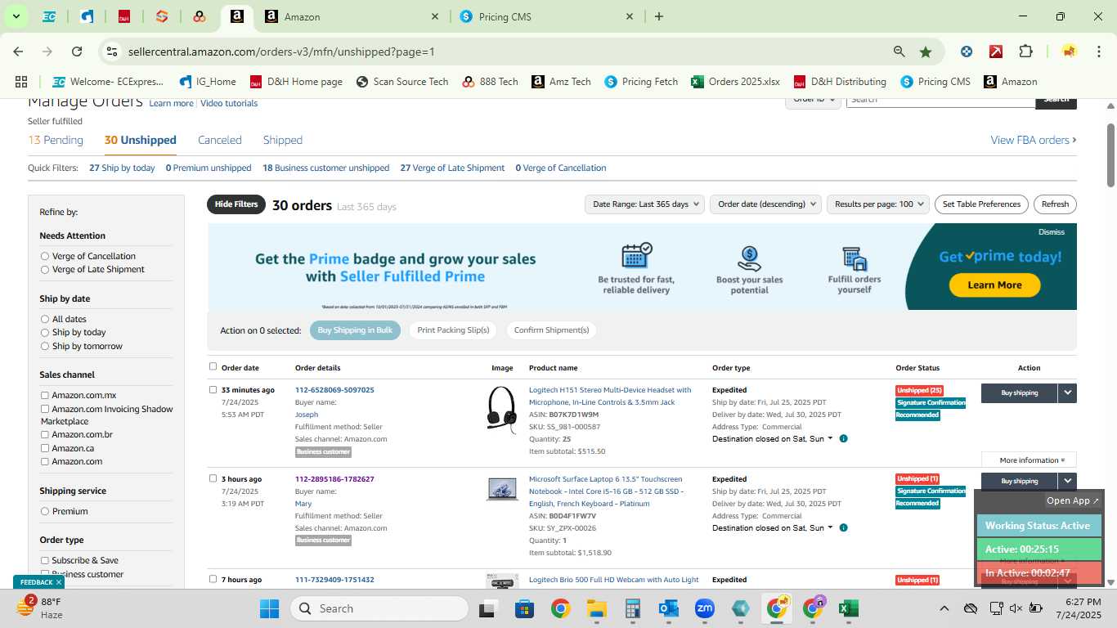Select Ship by tomorrow radio option

click(x=45, y=346)
